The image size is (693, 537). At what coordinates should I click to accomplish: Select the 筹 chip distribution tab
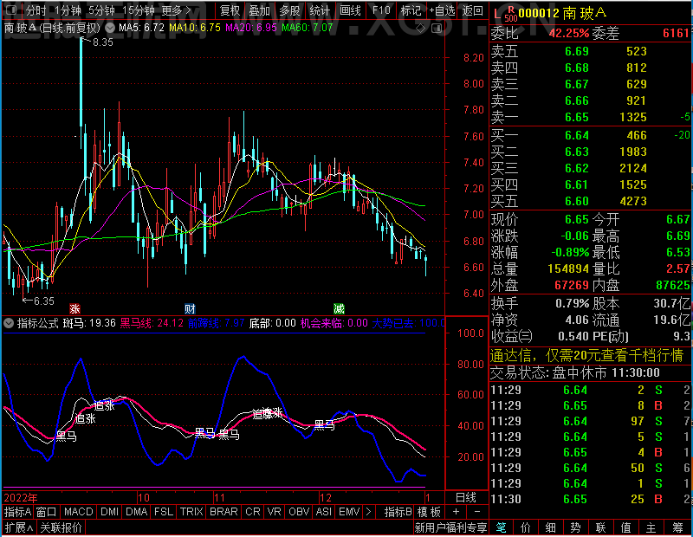pos(678,527)
